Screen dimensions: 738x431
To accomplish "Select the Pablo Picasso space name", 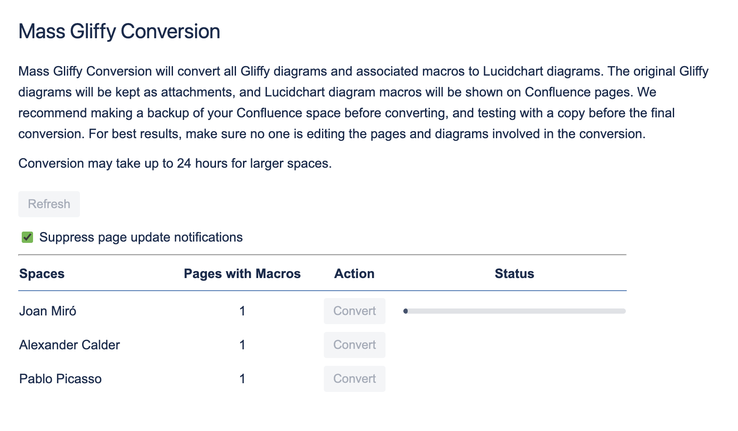I will (60, 378).
